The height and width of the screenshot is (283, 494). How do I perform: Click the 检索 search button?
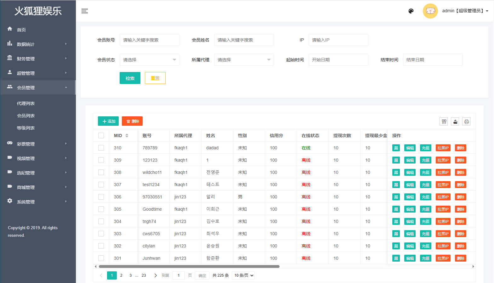pos(130,78)
